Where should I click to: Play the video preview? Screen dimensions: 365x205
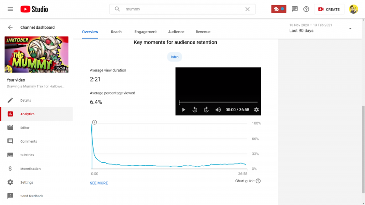pos(183,110)
